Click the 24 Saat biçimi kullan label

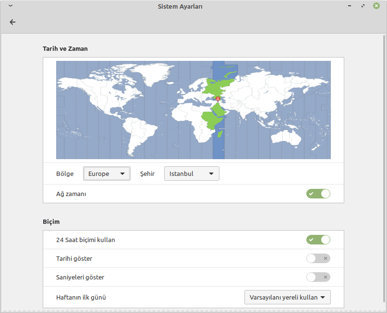tap(85, 240)
